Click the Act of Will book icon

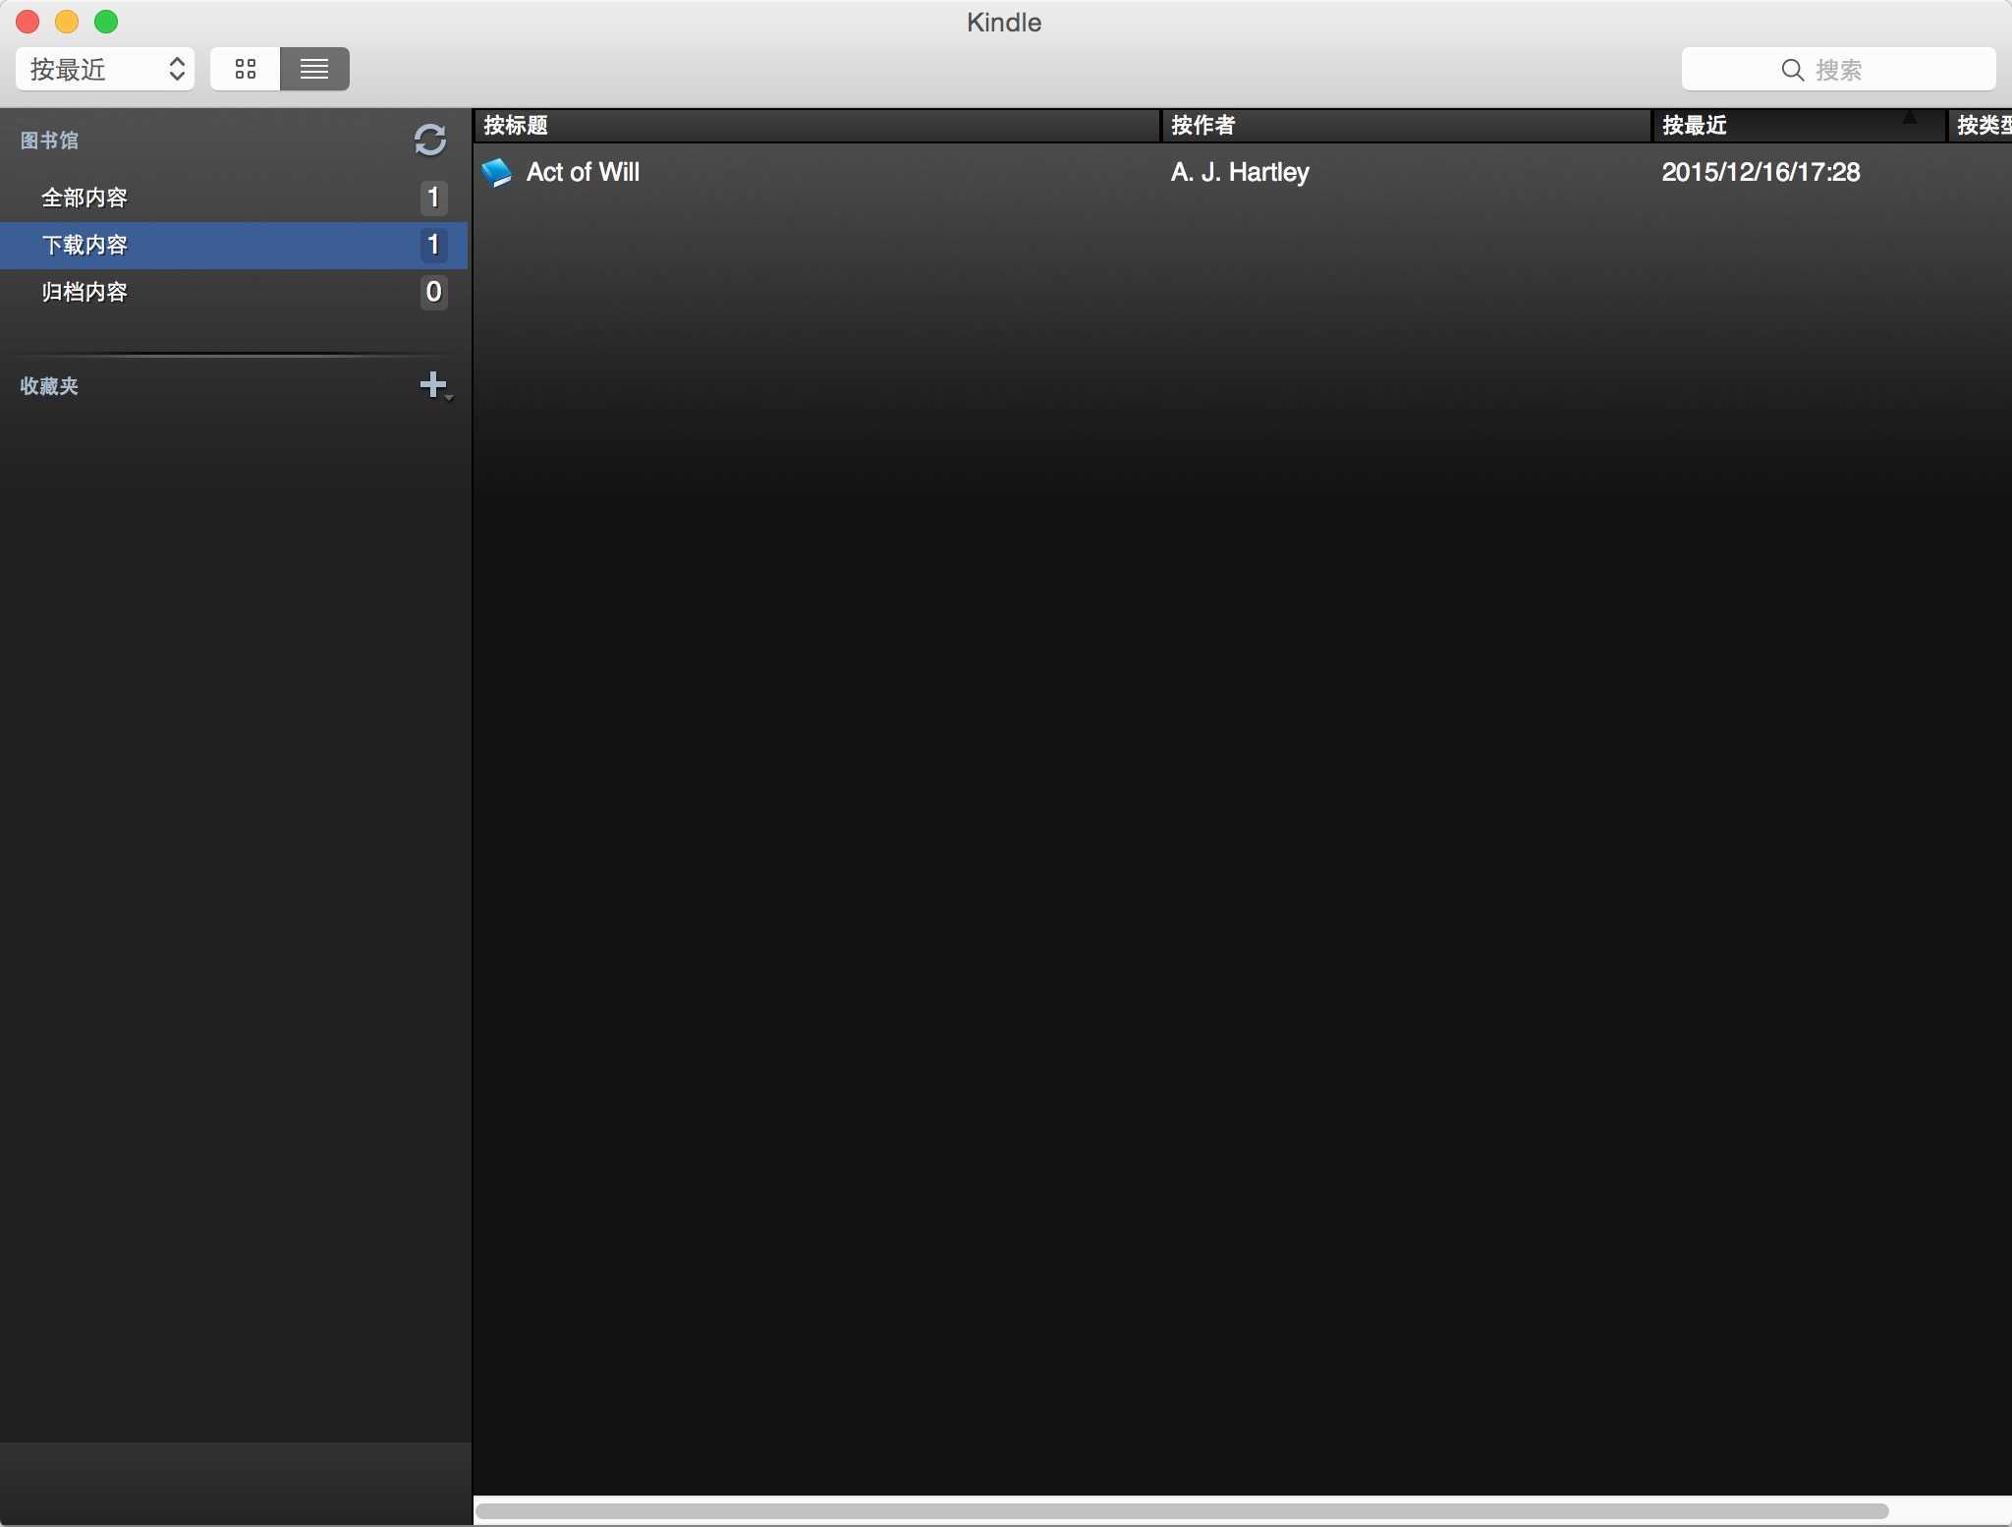click(497, 172)
